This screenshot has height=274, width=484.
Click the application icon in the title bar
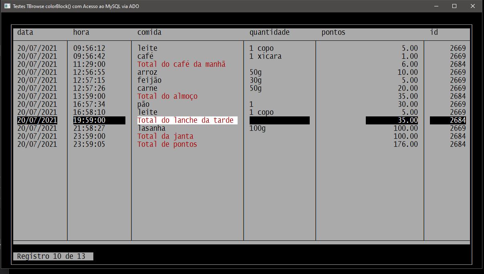click(x=7, y=6)
